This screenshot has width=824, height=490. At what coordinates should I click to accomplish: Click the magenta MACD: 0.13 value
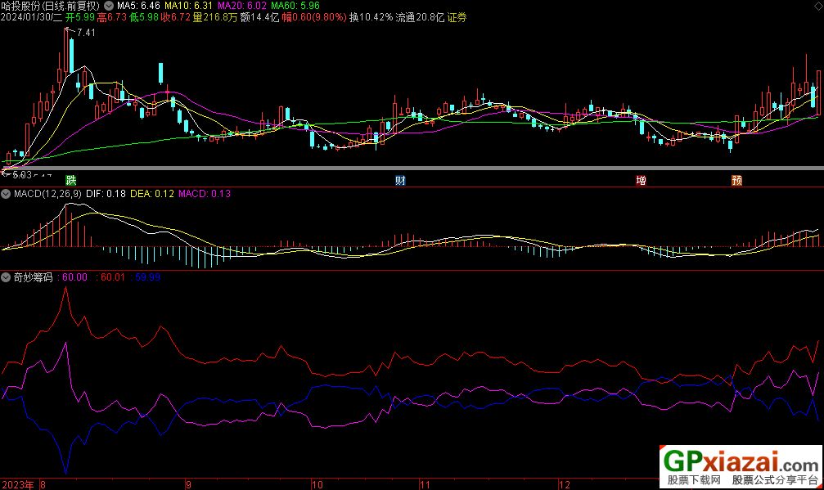pyautogui.click(x=205, y=194)
